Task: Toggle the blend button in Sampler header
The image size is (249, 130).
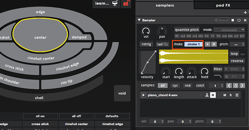Action: tap(224, 20)
